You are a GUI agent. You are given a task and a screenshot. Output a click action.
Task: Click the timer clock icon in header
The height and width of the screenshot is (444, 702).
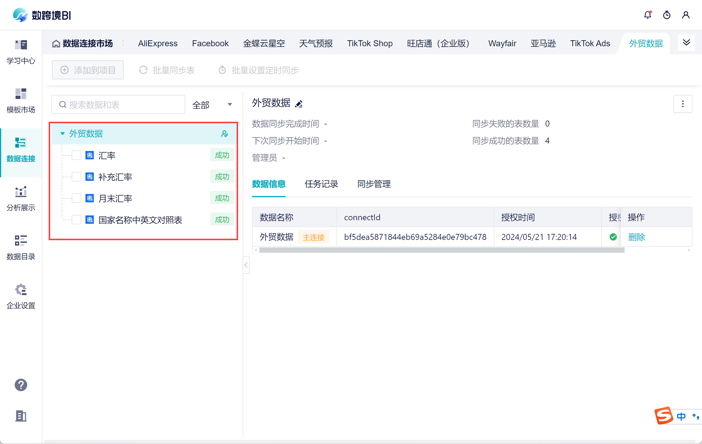[666, 15]
